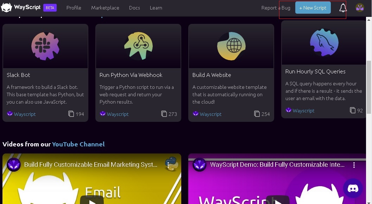
Task: Open more options on WayScript Demo video
Action: click(354, 165)
